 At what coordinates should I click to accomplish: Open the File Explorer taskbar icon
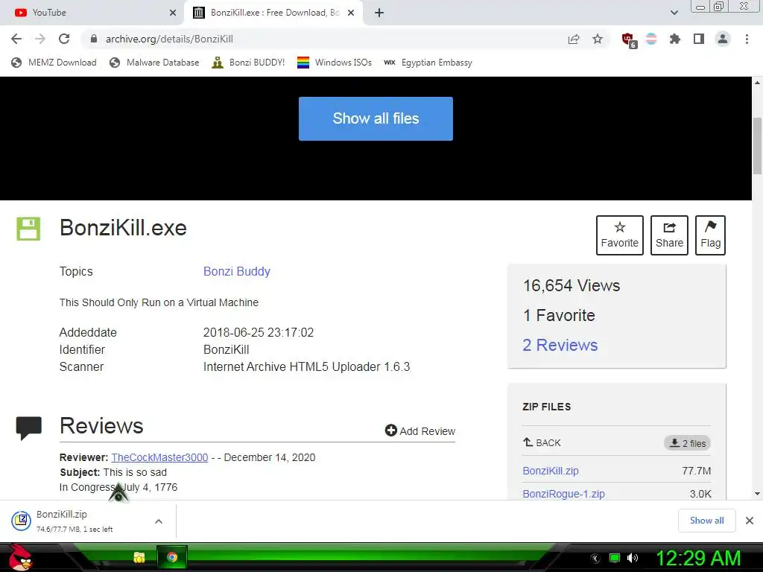[x=139, y=557]
